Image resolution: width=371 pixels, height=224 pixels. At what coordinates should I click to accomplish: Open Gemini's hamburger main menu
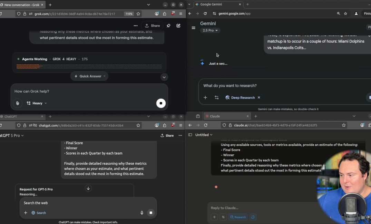pyautogui.click(x=193, y=28)
